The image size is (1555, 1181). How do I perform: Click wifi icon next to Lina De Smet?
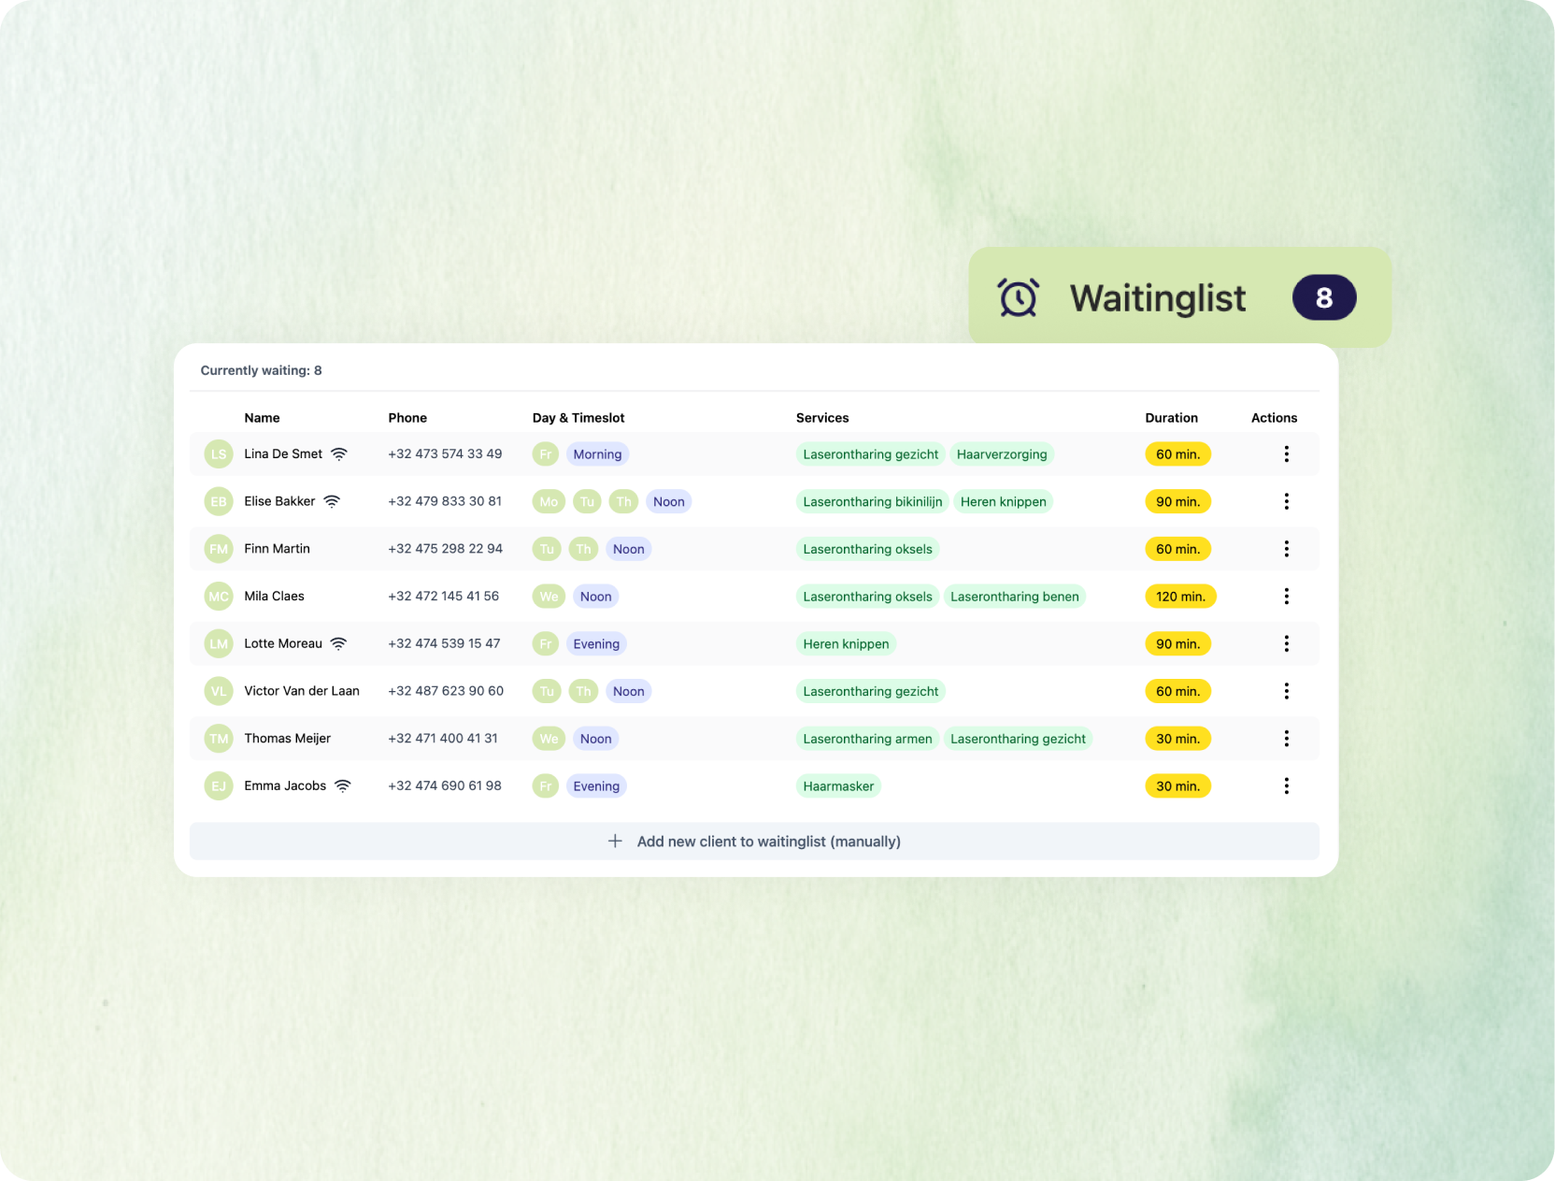pos(339,454)
